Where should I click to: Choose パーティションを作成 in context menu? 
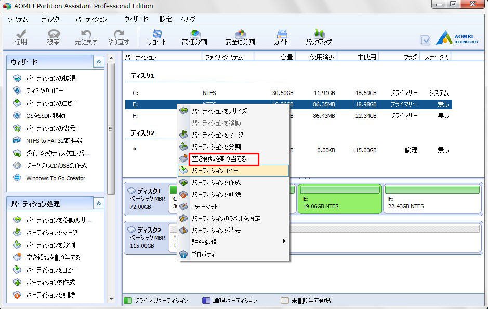click(x=233, y=183)
